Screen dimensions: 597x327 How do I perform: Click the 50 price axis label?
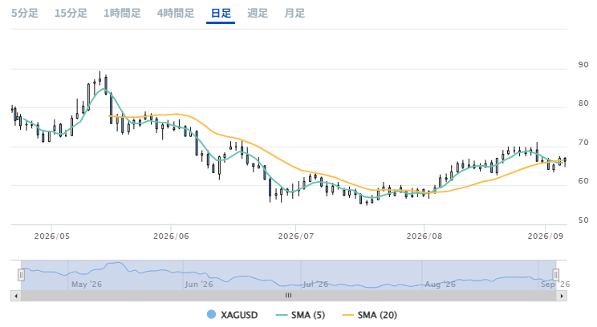(x=583, y=220)
